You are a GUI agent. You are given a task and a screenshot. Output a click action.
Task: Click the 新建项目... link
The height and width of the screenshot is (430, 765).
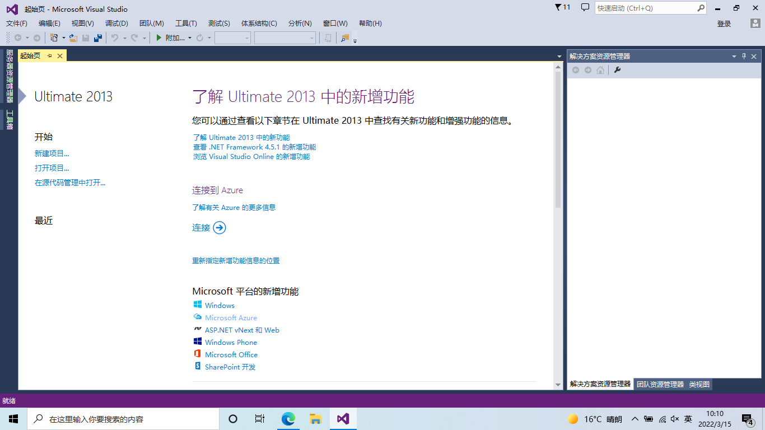pyautogui.click(x=52, y=153)
